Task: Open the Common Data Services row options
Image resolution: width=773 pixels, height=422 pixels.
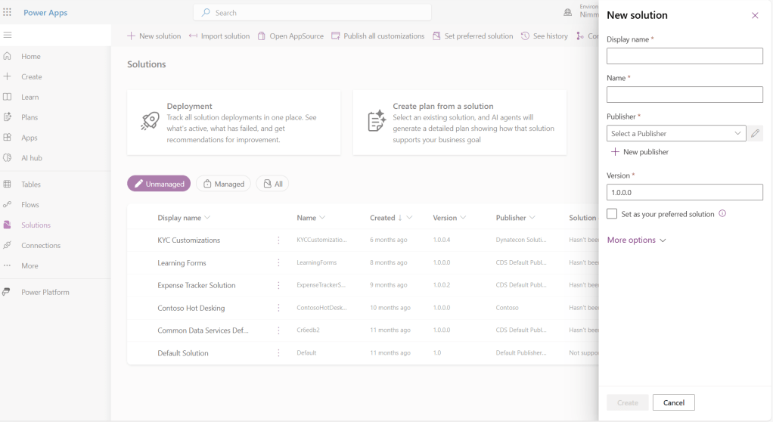Action: tap(278, 330)
